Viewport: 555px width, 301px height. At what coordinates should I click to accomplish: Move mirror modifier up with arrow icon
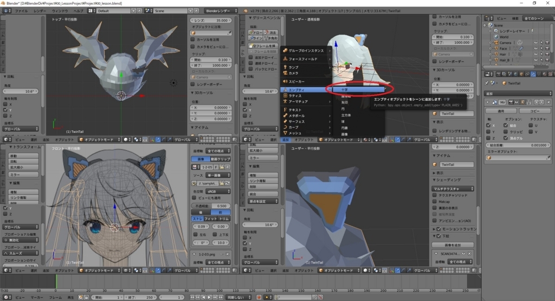537,103
